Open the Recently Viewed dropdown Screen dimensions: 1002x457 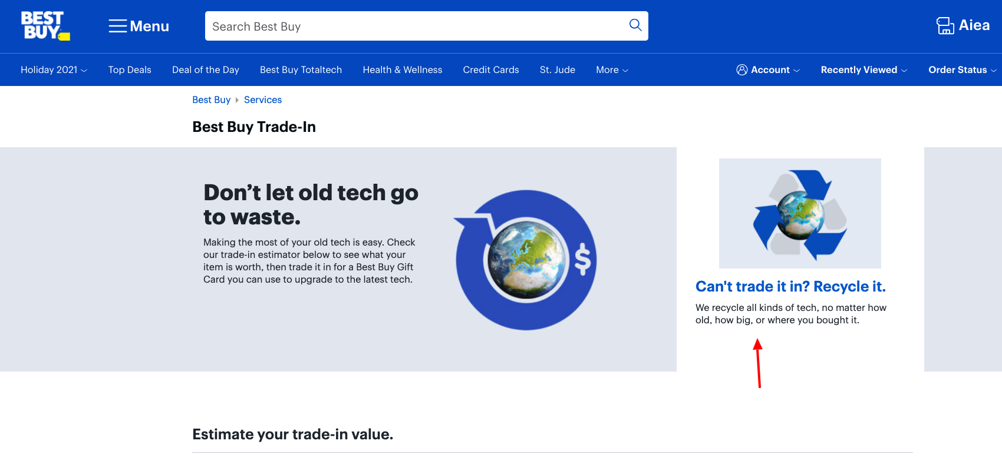tap(863, 69)
